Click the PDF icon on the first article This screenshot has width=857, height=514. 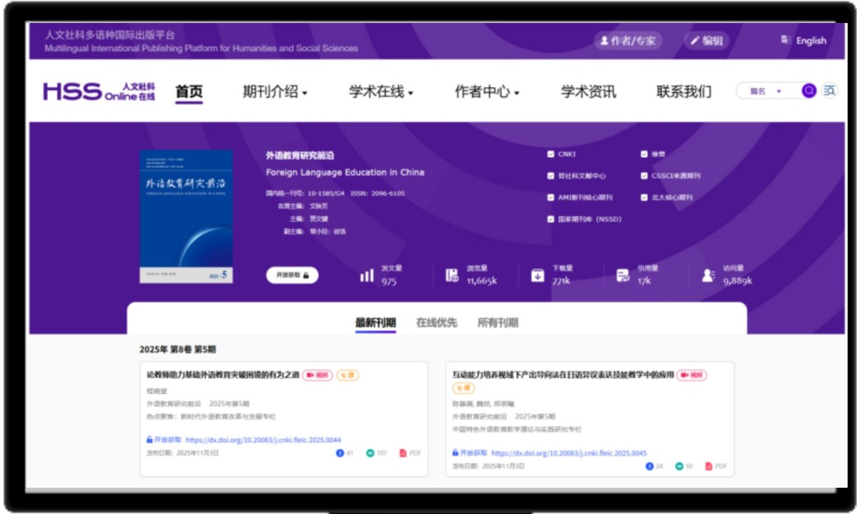[404, 453]
